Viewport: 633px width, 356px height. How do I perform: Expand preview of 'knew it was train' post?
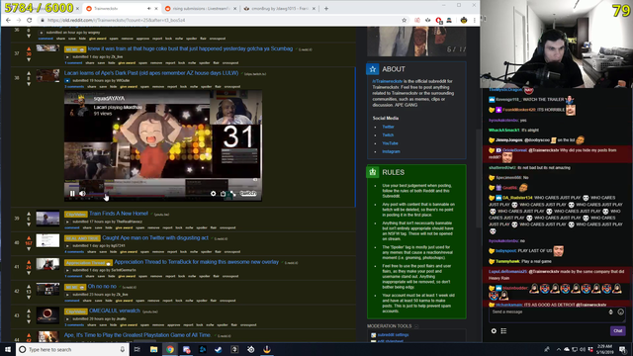tap(67, 57)
